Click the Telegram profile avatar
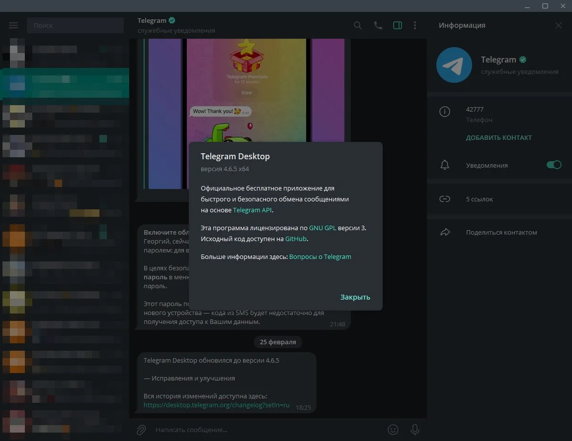 [x=454, y=65]
